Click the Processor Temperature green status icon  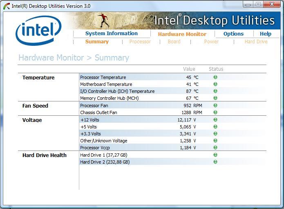click(x=215, y=77)
